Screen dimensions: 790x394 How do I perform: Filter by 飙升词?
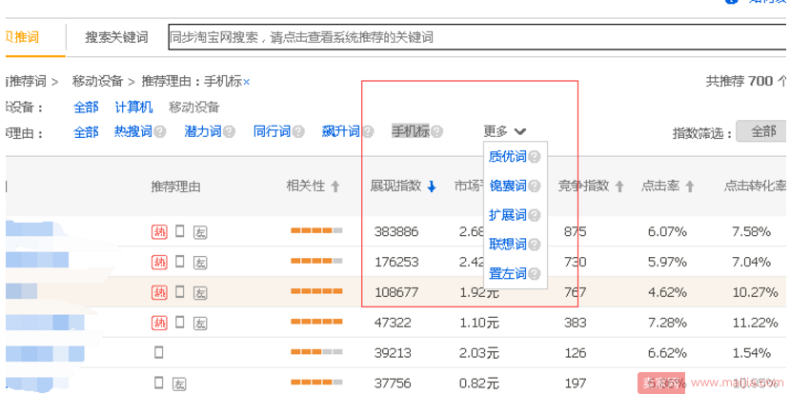click(x=341, y=132)
